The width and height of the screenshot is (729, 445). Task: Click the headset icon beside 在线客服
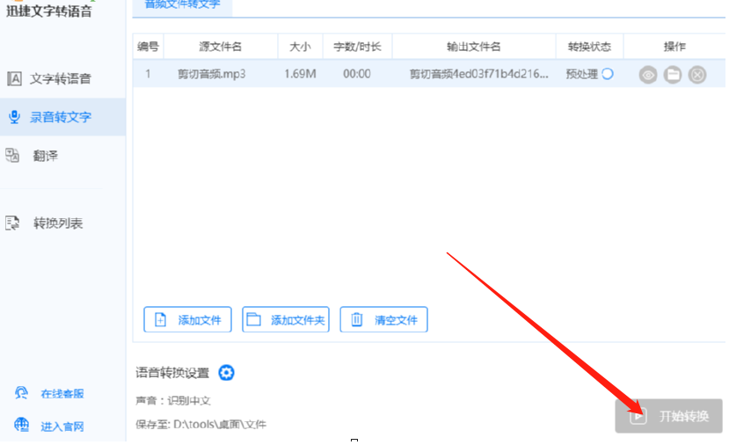(x=21, y=393)
